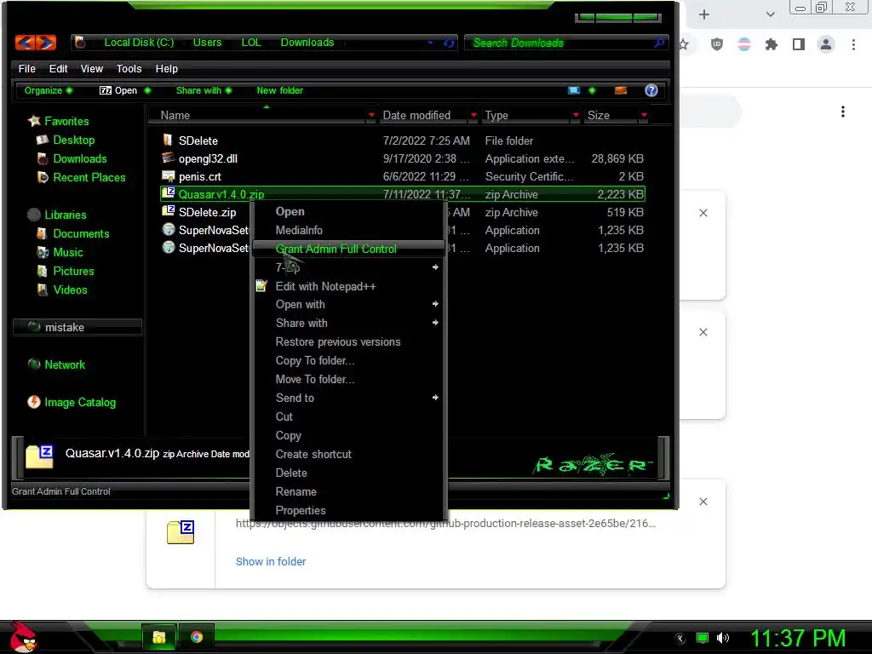Click the volume speaker tray icon

[723, 638]
